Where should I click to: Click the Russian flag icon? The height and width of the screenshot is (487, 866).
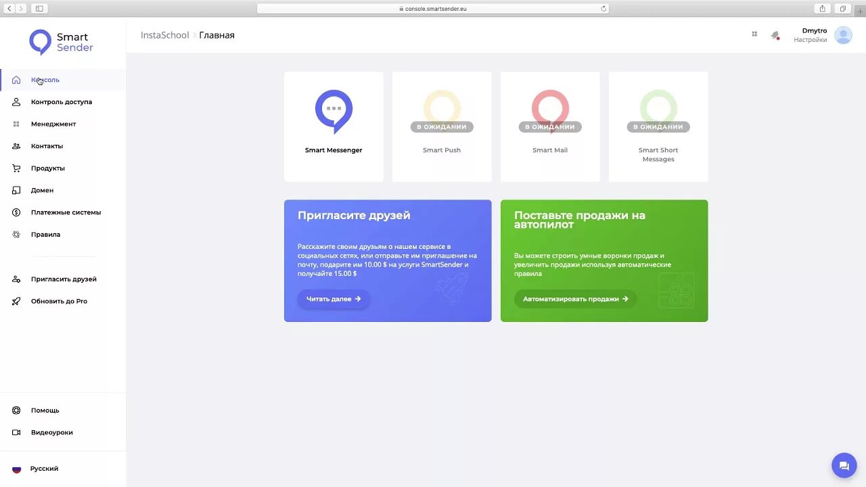point(16,469)
